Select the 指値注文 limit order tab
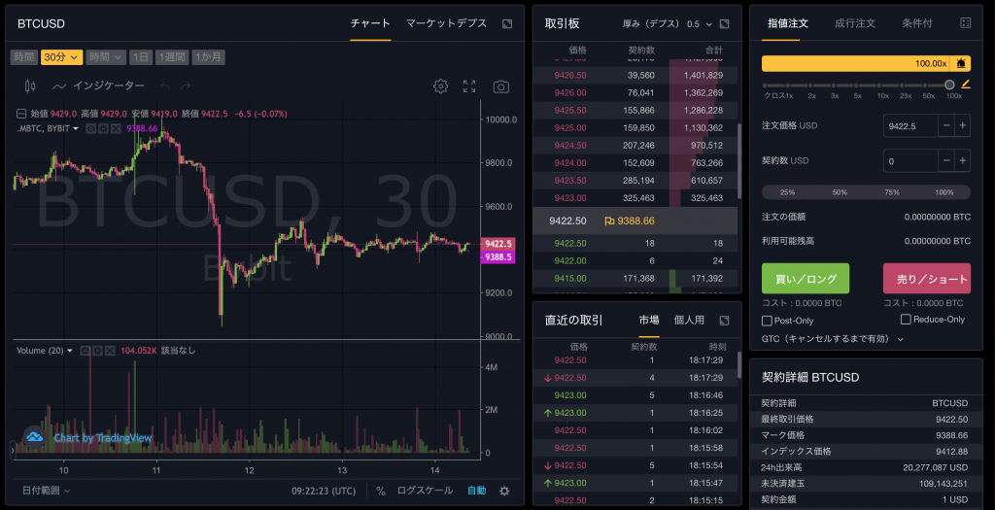Screen dimensions: 995x510 (787, 23)
